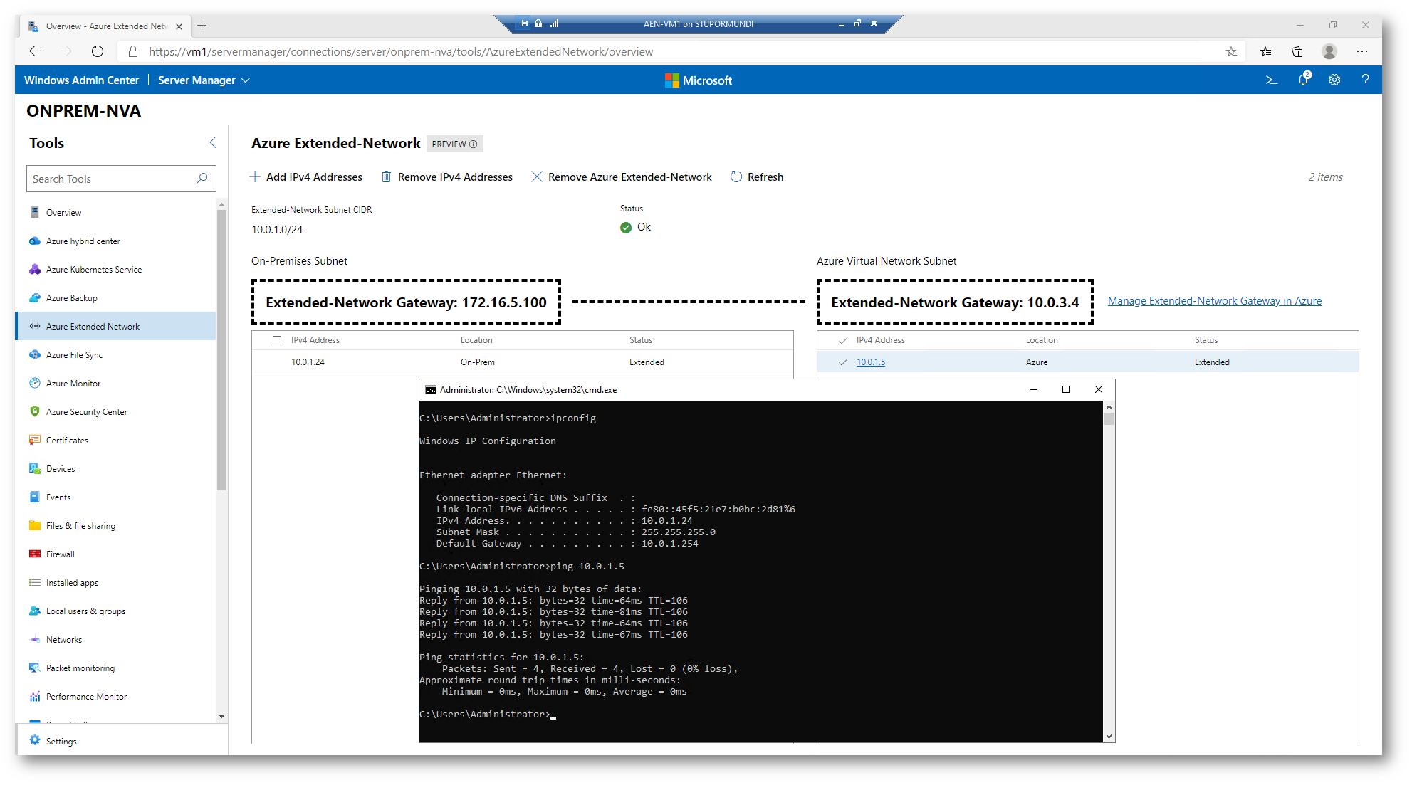
Task: Open Azure Monitor tool
Action: (x=115, y=383)
